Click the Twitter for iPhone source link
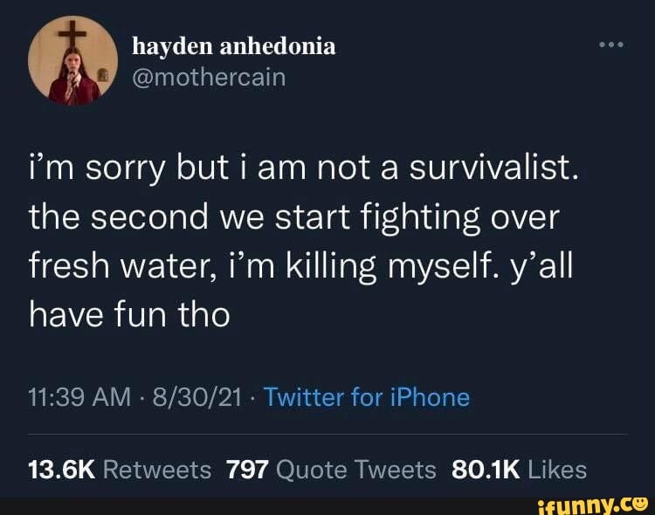The height and width of the screenshot is (515, 655). coord(367,397)
